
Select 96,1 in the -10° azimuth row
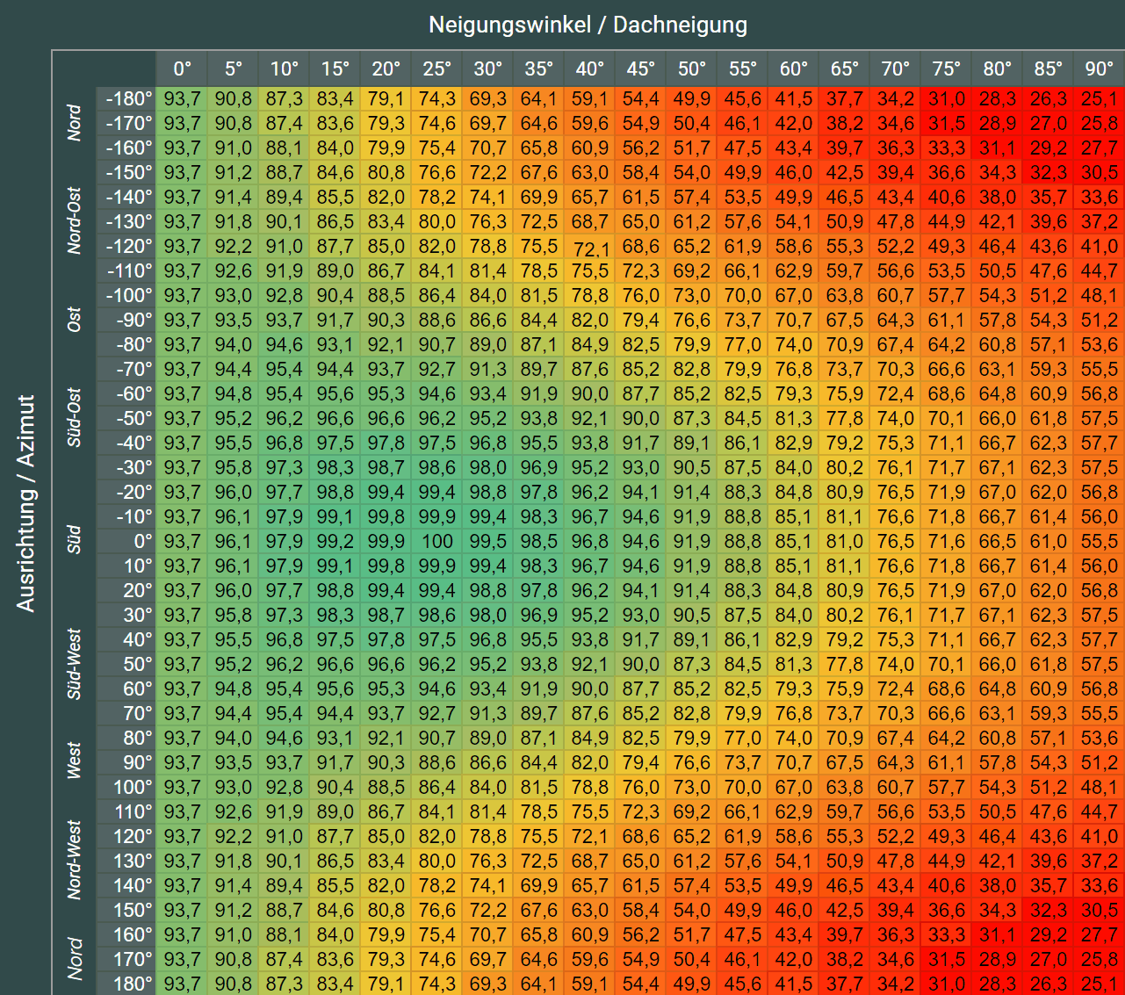click(234, 517)
